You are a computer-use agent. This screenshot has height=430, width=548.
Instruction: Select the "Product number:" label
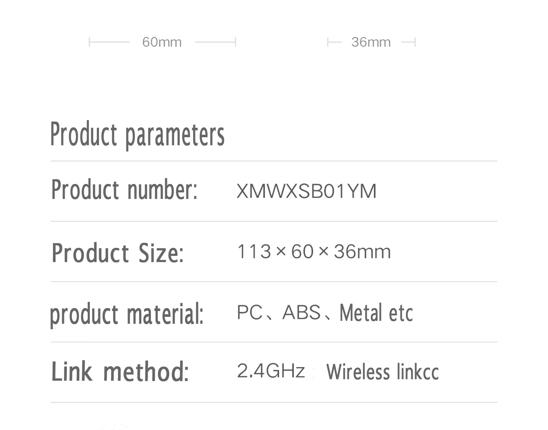tap(124, 190)
